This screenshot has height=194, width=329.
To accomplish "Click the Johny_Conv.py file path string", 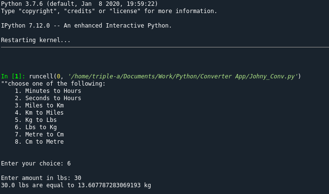I will pos(184,76).
